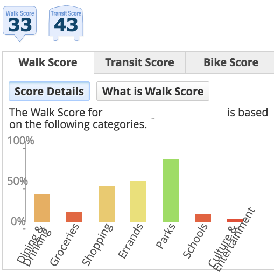Viewport: 274px width, 272px height.
Task: Select the red Groceries bar
Action: 74,217
